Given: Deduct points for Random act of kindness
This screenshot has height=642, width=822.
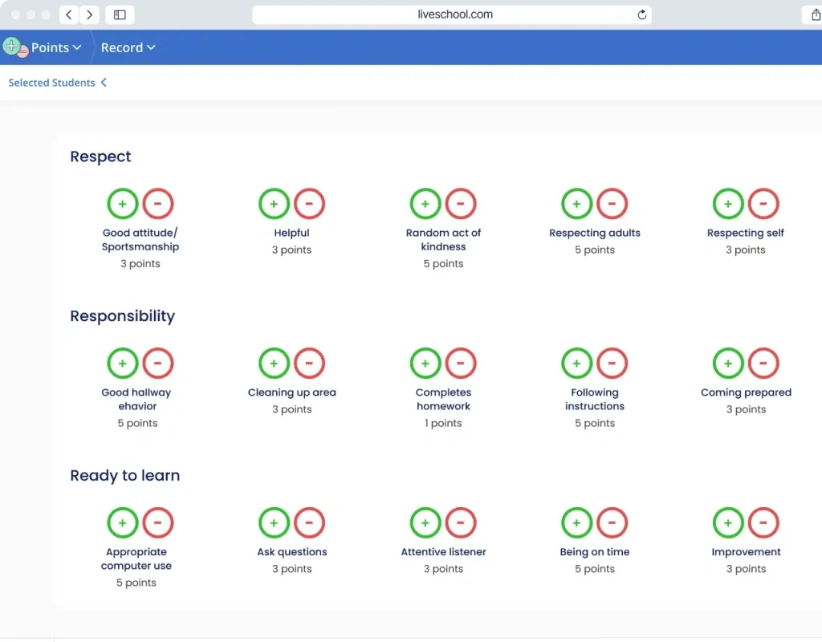Looking at the screenshot, I should 461,204.
